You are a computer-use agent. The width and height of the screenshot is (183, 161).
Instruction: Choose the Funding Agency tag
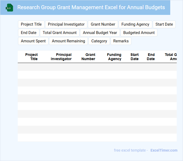click(x=135, y=24)
